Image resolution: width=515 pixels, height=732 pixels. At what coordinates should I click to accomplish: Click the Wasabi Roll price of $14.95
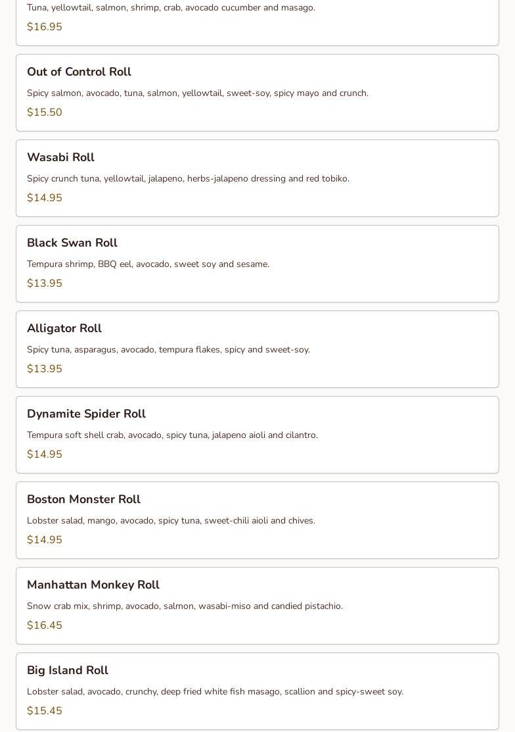click(x=45, y=198)
